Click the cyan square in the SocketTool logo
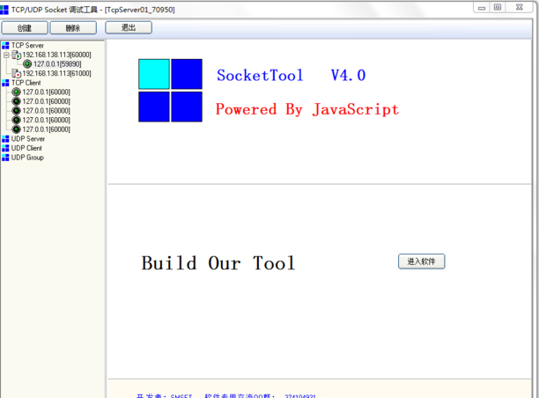This screenshot has height=398, width=539. [x=154, y=74]
